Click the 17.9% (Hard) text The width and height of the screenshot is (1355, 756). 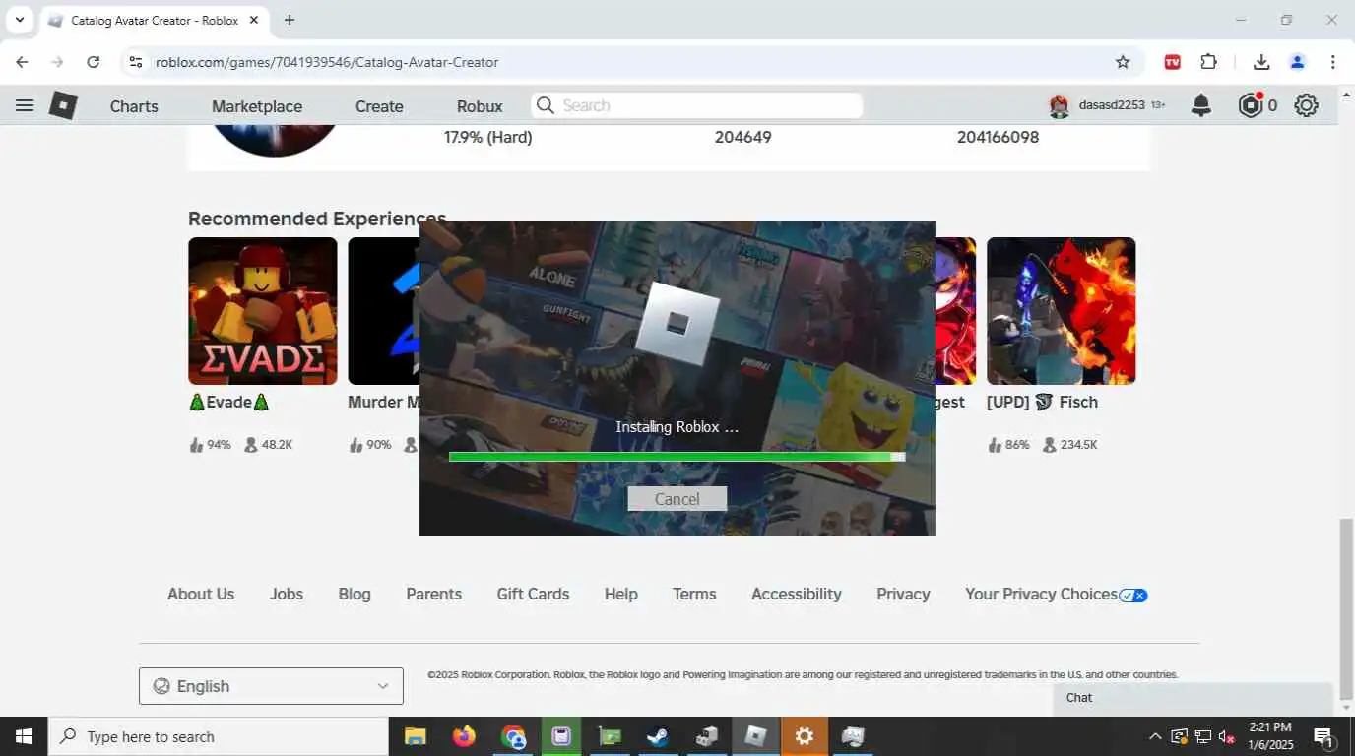point(488,138)
